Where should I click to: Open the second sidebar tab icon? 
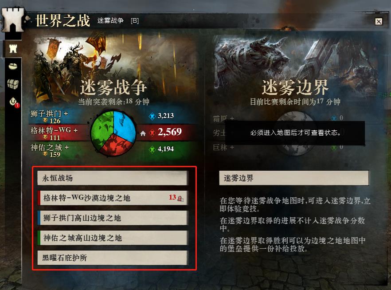pos(13,67)
